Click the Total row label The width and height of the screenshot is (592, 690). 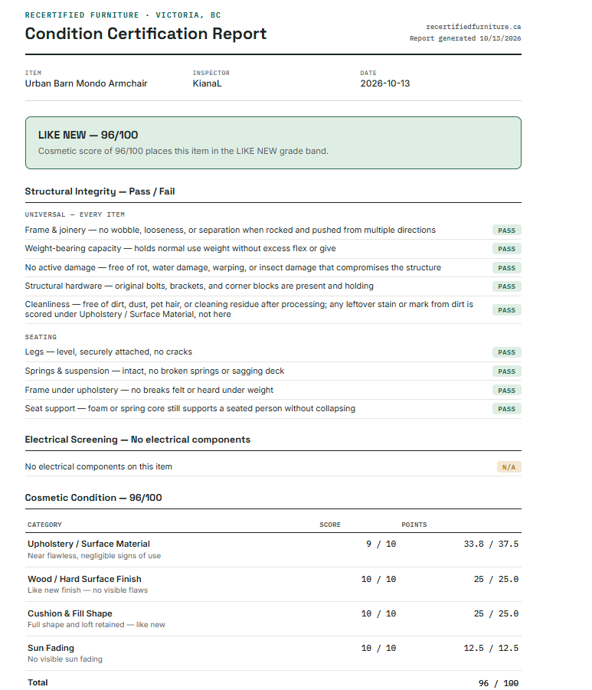(x=38, y=682)
